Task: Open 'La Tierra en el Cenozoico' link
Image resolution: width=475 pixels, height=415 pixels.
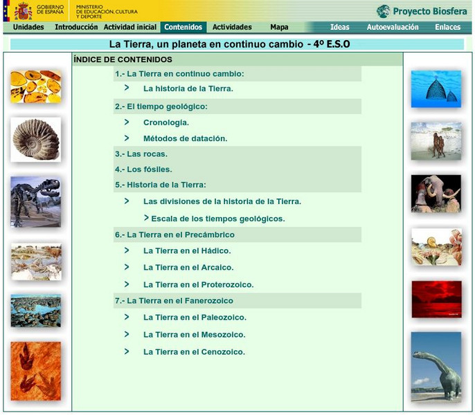Action: (194, 352)
